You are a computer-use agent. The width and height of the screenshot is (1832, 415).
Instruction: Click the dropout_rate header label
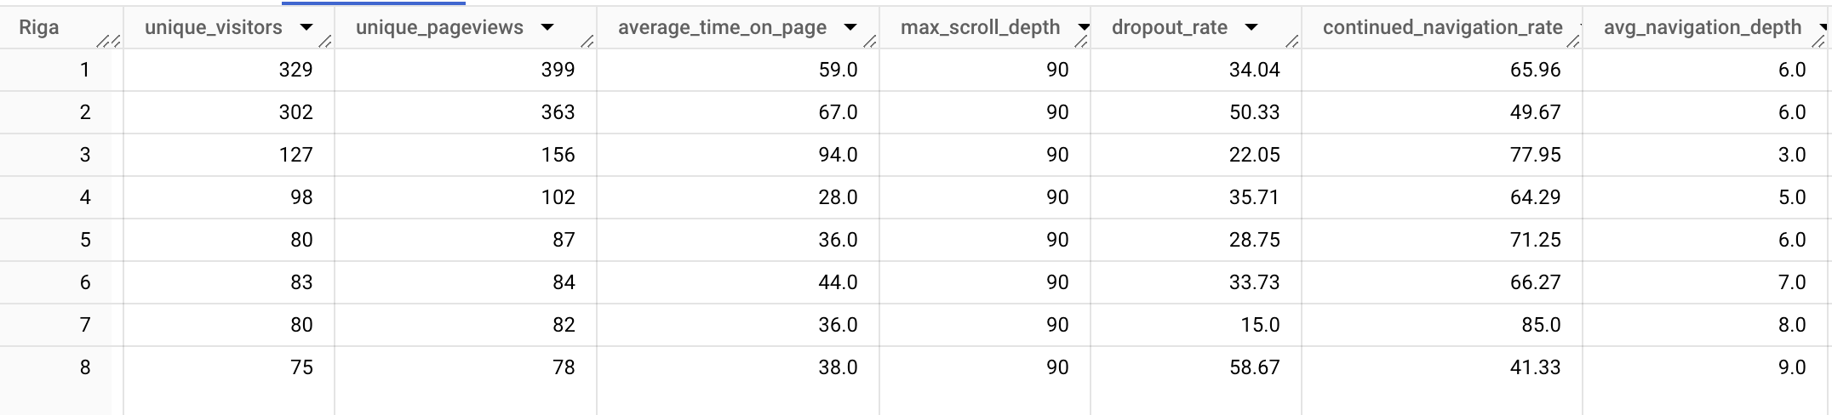tap(1169, 27)
